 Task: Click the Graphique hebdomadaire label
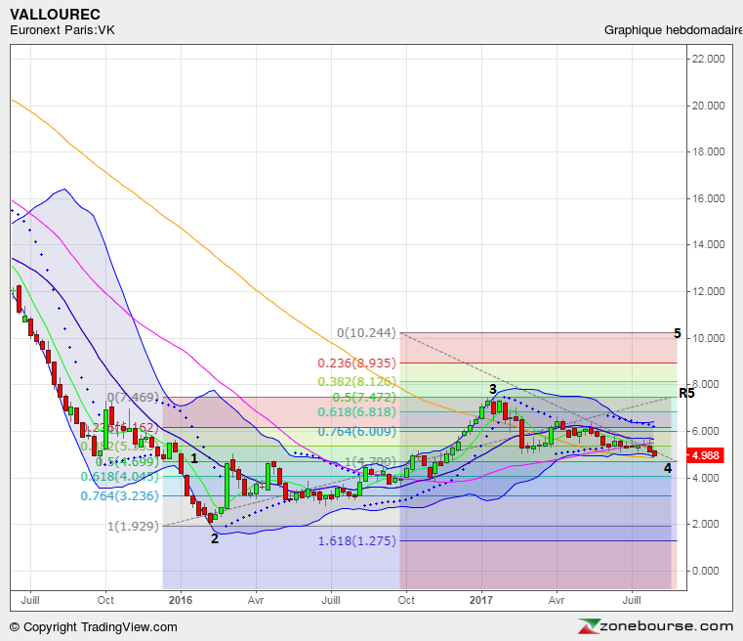click(673, 30)
